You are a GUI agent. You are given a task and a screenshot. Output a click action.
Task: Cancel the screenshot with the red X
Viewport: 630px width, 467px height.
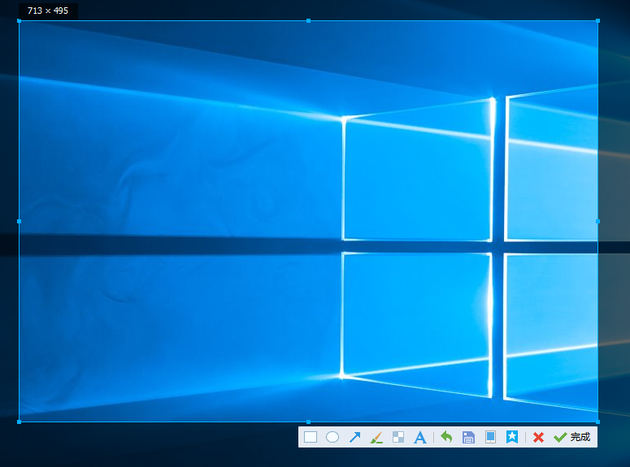pos(538,437)
